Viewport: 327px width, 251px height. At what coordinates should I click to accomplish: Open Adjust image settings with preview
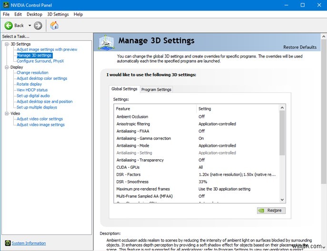coord(47,49)
